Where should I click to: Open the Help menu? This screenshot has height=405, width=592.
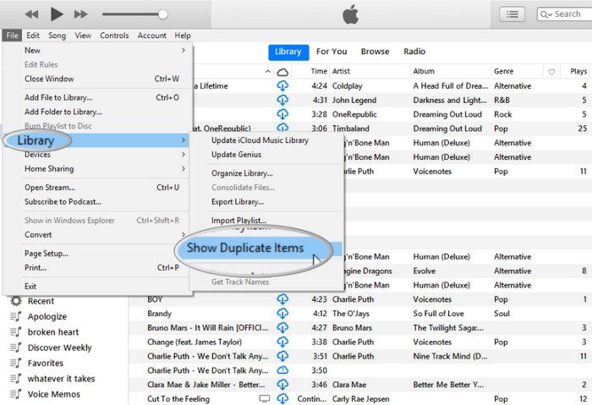coord(183,36)
